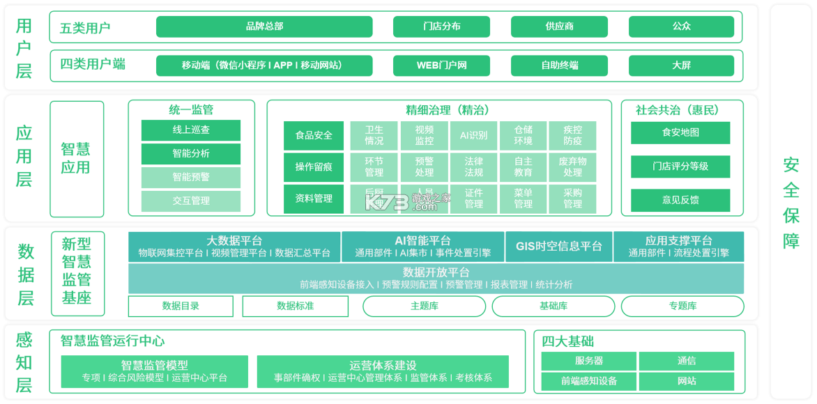The image size is (817, 404).
Task: Open the 环节管理 cell
Action: click(374, 167)
